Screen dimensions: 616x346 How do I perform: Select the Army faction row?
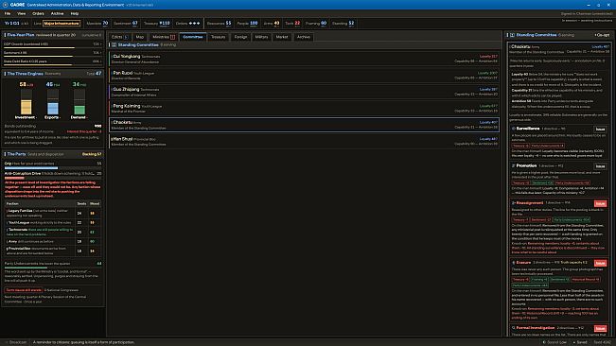(x=53, y=241)
